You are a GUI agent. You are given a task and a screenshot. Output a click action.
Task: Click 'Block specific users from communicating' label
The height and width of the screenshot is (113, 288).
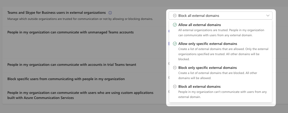click(66, 79)
